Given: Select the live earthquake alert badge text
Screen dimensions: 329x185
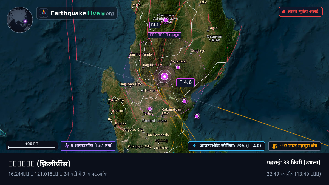Looking at the screenshot, I should click(303, 12).
